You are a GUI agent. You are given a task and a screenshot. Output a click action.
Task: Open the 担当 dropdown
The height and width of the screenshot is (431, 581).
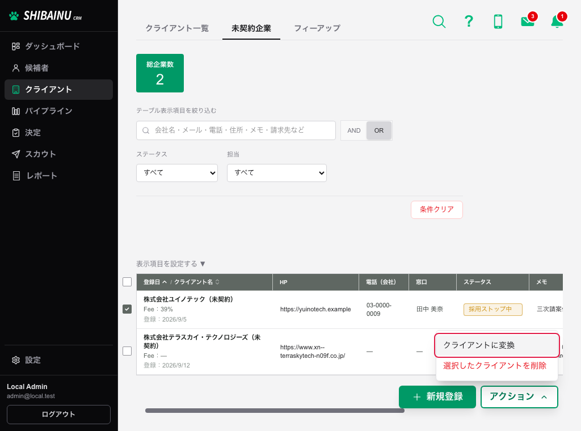click(x=277, y=173)
